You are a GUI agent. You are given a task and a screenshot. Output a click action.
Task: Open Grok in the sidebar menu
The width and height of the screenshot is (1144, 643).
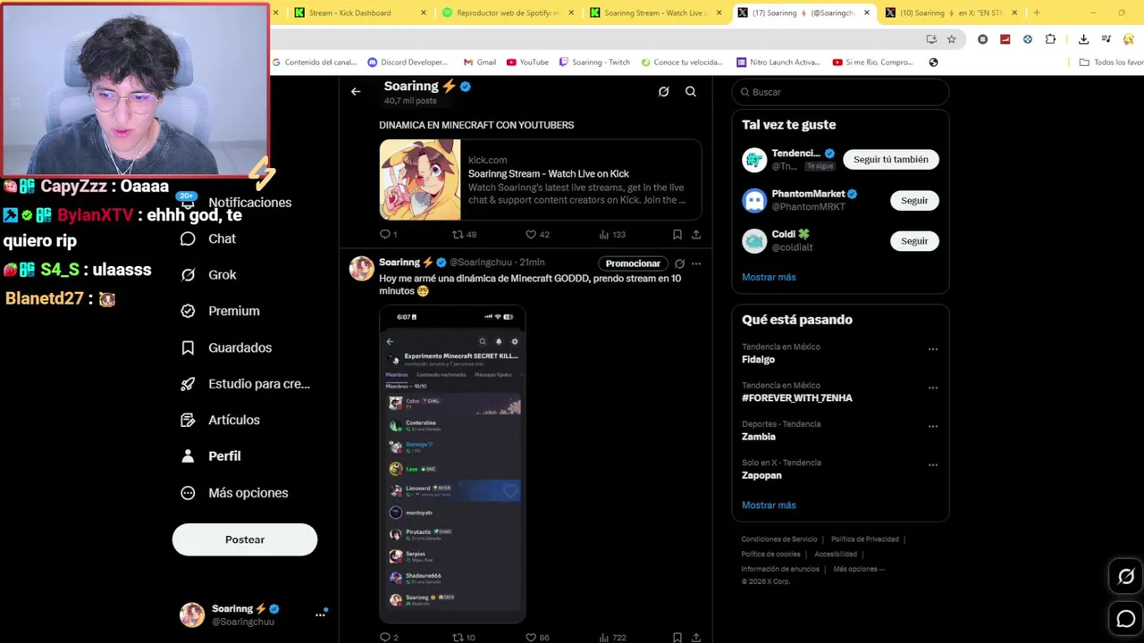pyautogui.click(x=208, y=275)
